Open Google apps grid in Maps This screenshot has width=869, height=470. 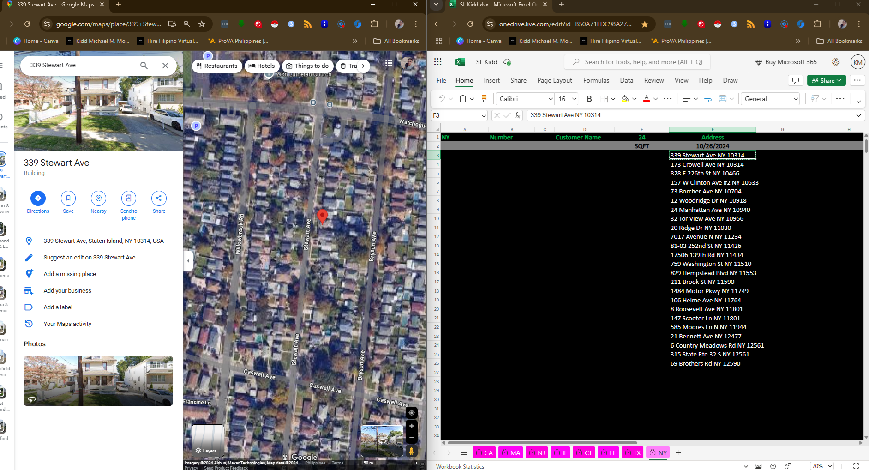(389, 63)
